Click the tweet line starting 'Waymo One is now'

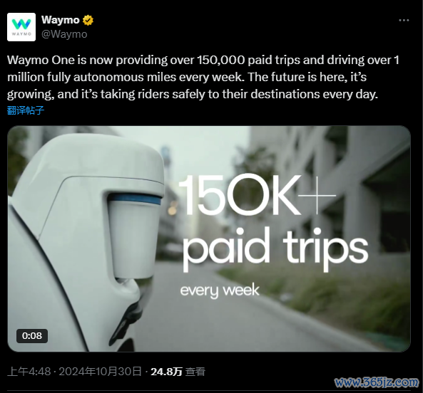click(203, 60)
